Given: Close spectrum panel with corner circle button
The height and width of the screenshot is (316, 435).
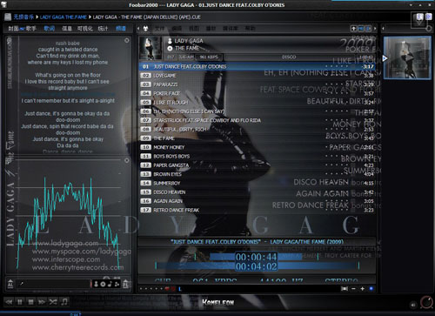Looking at the screenshot, I should tap(127, 160).
